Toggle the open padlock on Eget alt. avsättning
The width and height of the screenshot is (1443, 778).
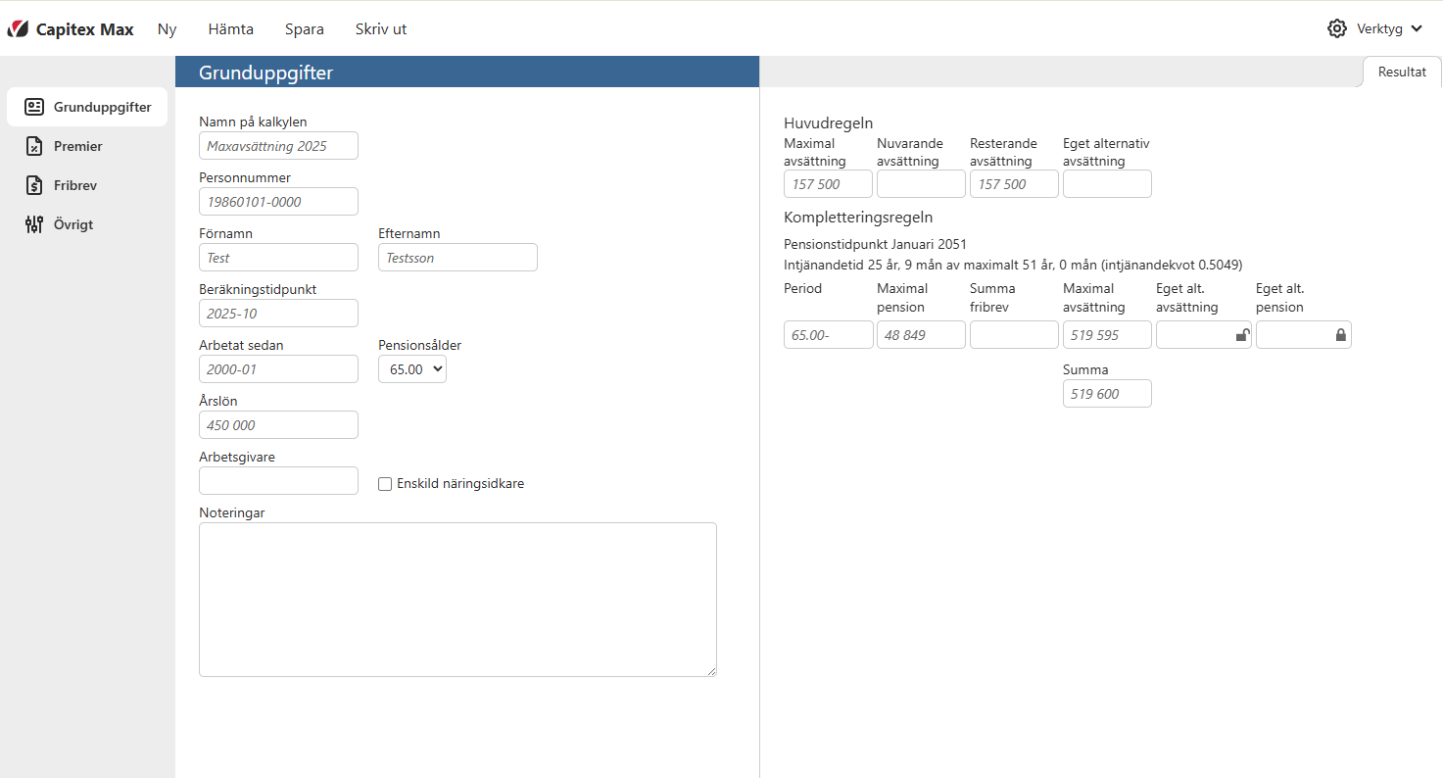tap(1241, 335)
